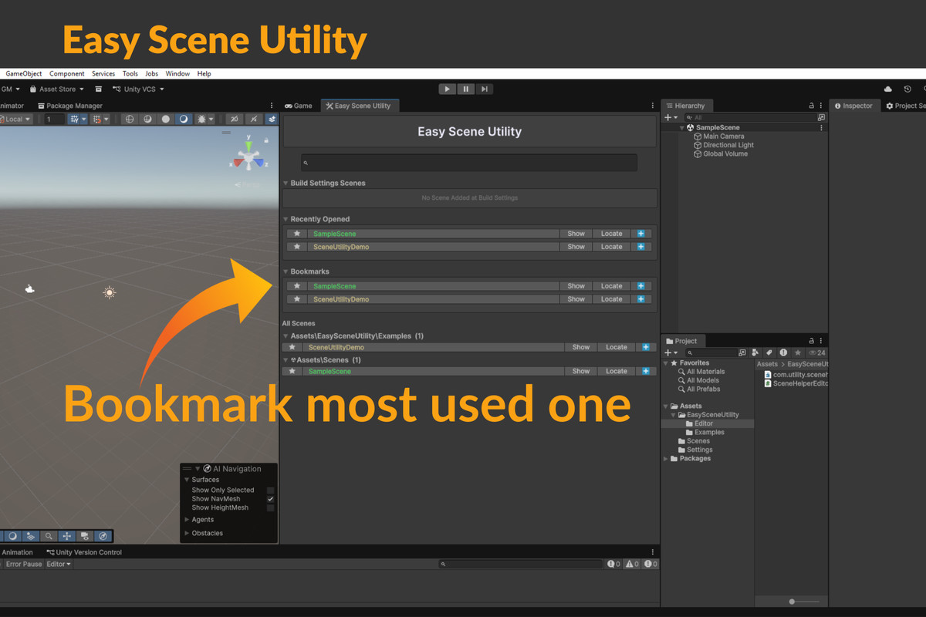The image size is (926, 617).
Task: Open the Window menu
Action: click(177, 73)
